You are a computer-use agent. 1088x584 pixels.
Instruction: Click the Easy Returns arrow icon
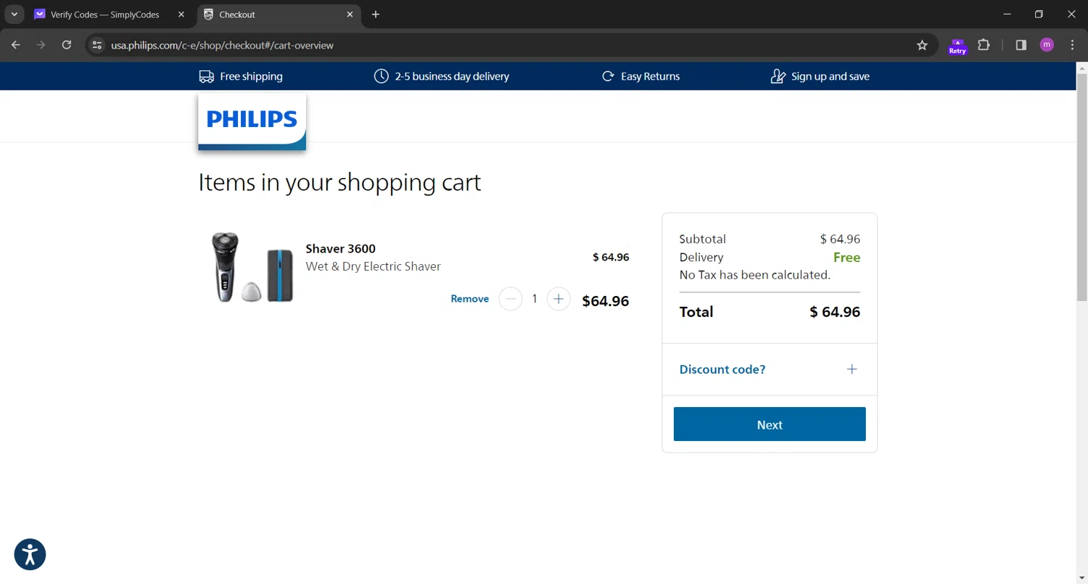click(x=608, y=76)
